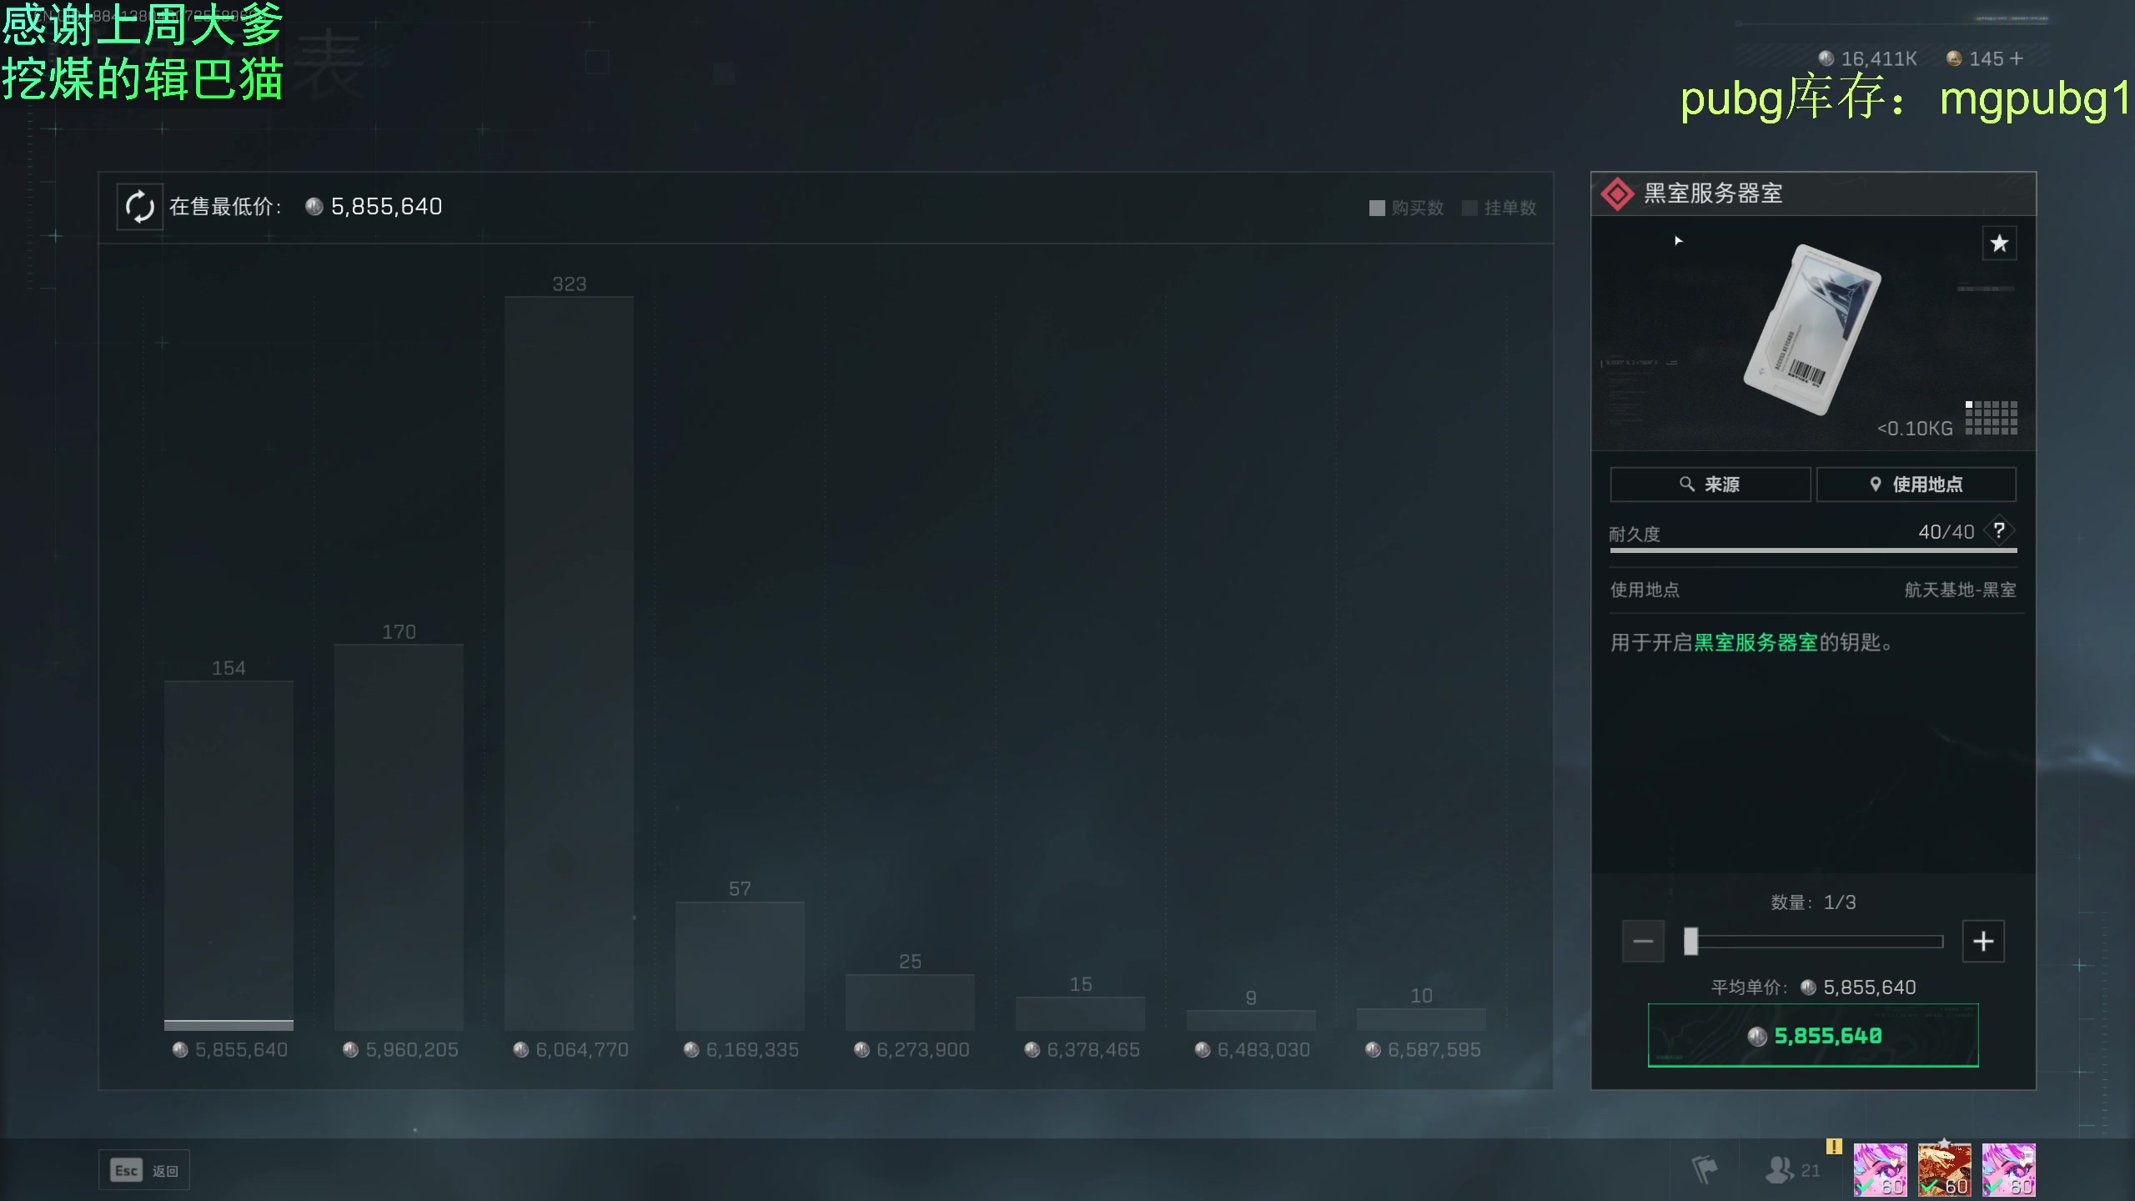Click the 6,483,030 price label

[1253, 1050]
